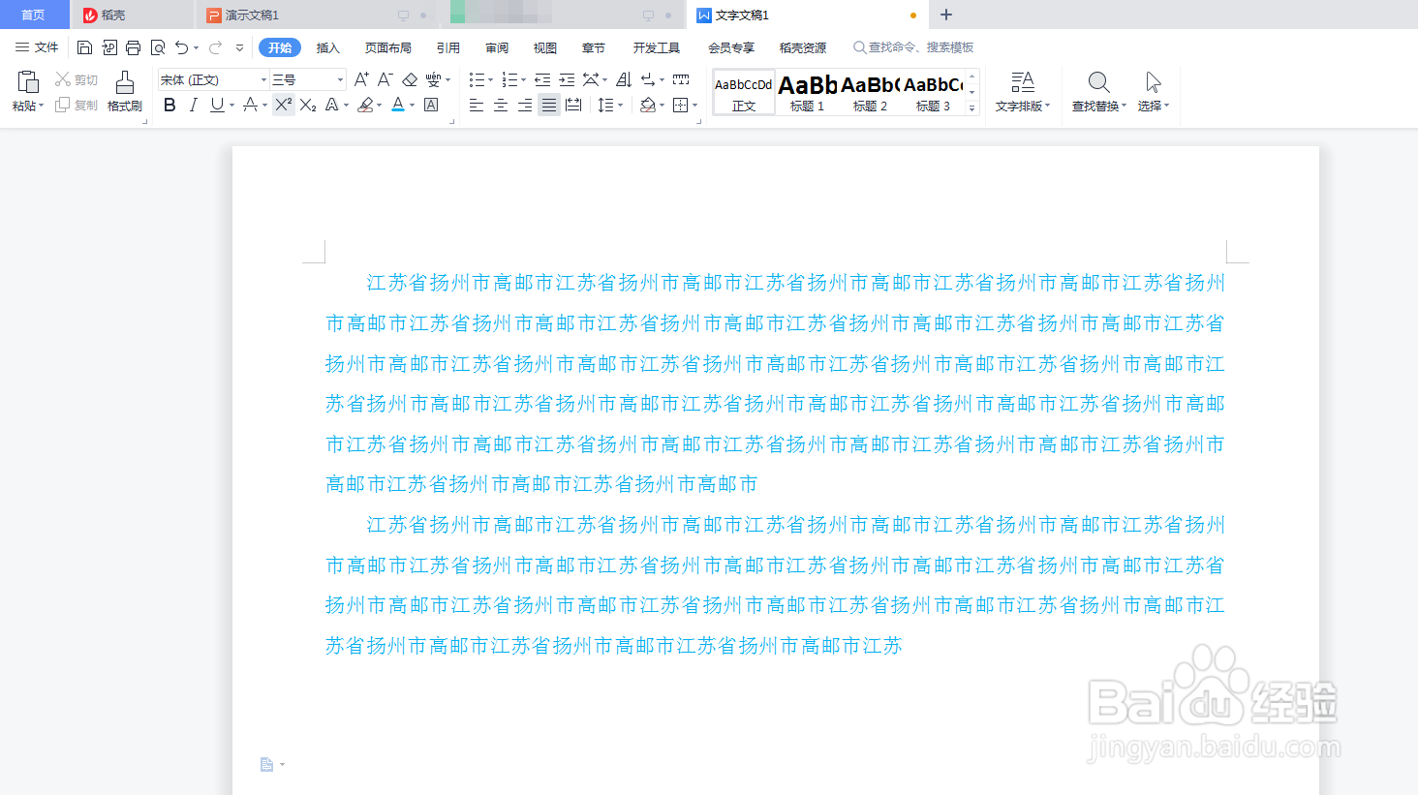Switch to the 首页 home tab
The height and width of the screenshot is (795, 1418).
33,15
